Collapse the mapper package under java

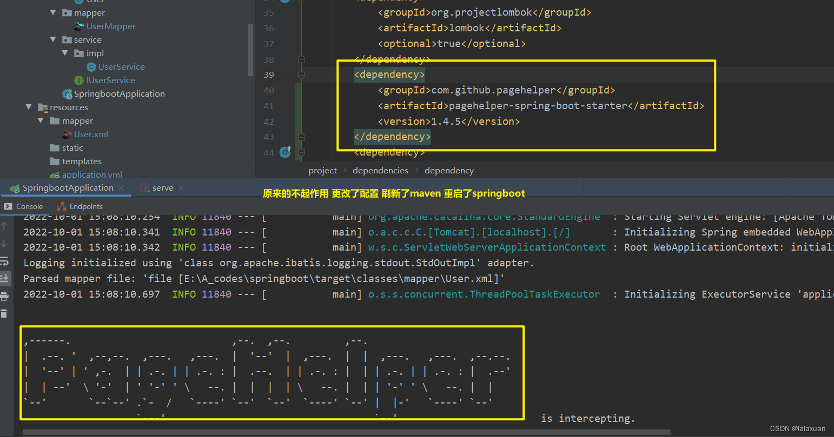click(x=53, y=12)
